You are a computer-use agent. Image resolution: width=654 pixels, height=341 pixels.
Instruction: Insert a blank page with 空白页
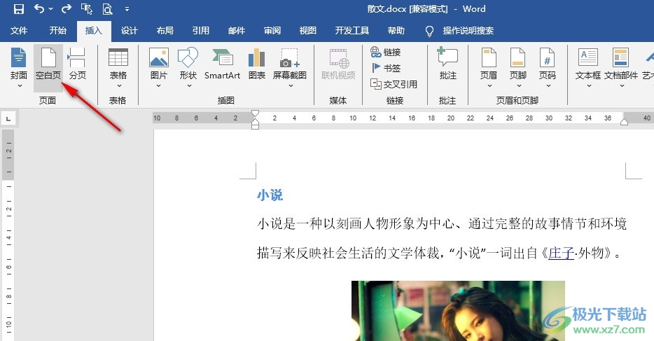click(48, 67)
